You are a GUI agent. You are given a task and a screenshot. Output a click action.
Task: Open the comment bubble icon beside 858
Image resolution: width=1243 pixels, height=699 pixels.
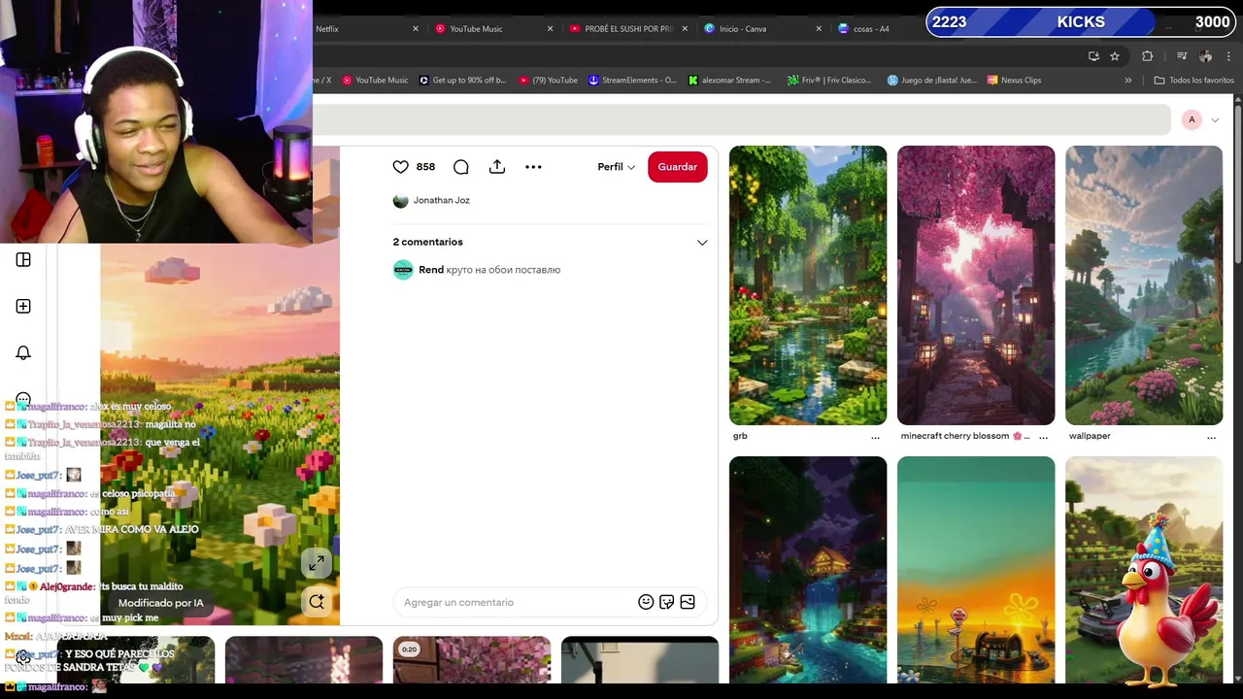(x=461, y=167)
